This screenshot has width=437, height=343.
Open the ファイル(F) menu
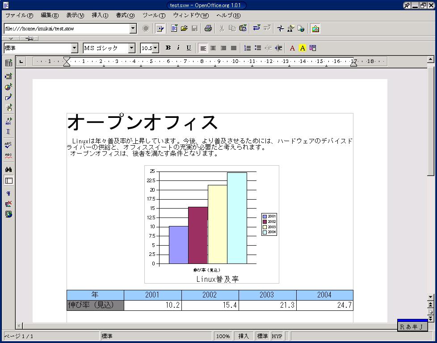(19, 15)
